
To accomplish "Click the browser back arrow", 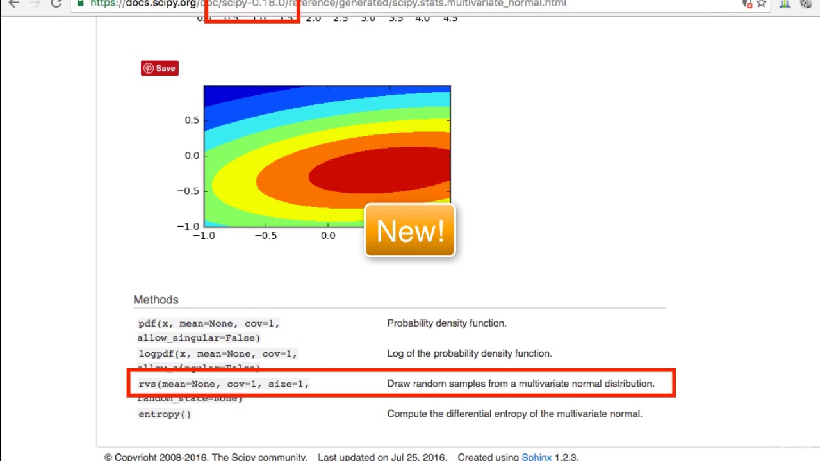I will click(x=13, y=3).
